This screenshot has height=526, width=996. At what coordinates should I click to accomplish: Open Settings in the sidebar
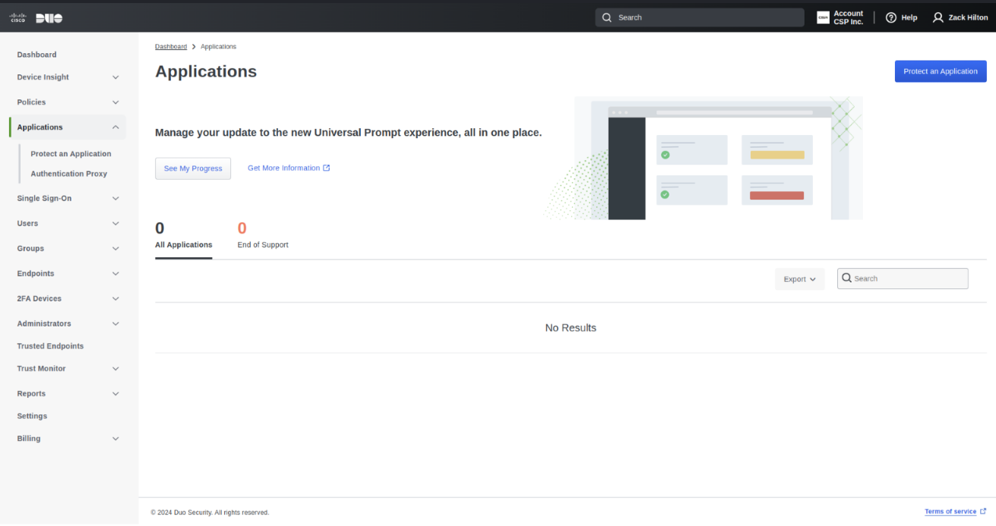click(32, 416)
